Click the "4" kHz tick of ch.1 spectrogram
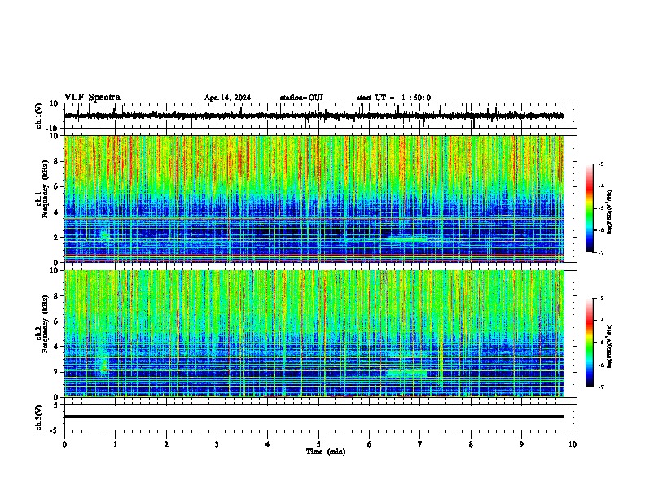Screen dimensions: 645x498 57,212
